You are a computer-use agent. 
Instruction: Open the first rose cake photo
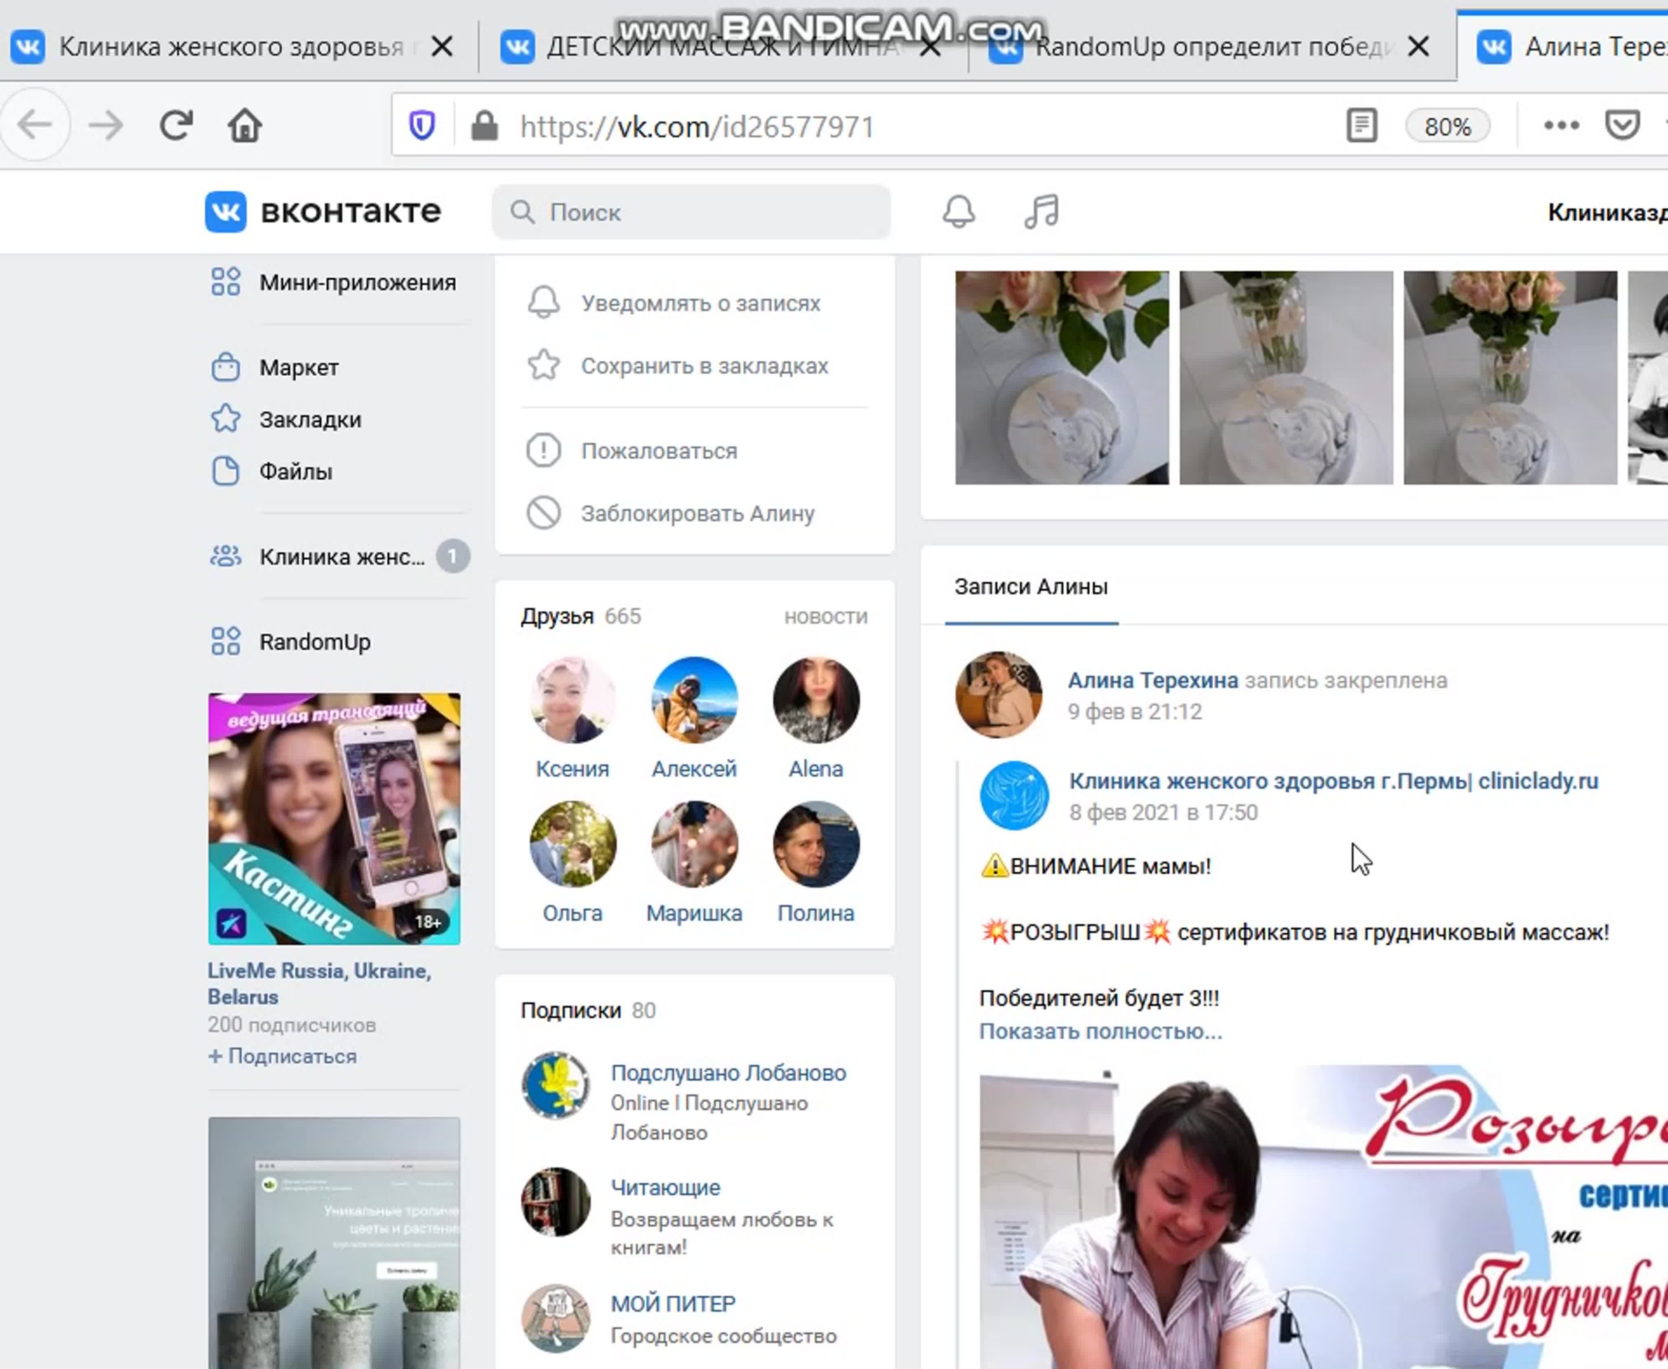click(x=1062, y=377)
